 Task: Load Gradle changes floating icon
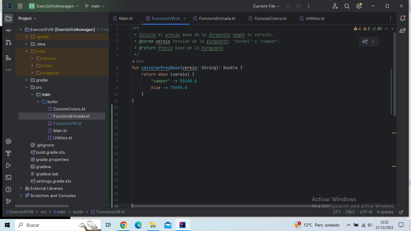point(365,42)
